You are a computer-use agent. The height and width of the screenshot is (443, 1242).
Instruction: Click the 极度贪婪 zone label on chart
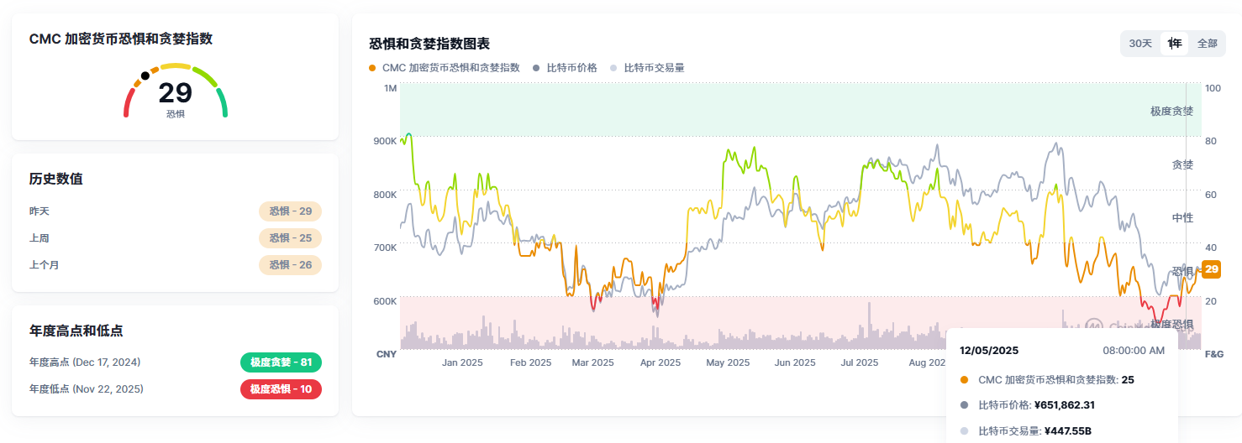coord(1171,111)
